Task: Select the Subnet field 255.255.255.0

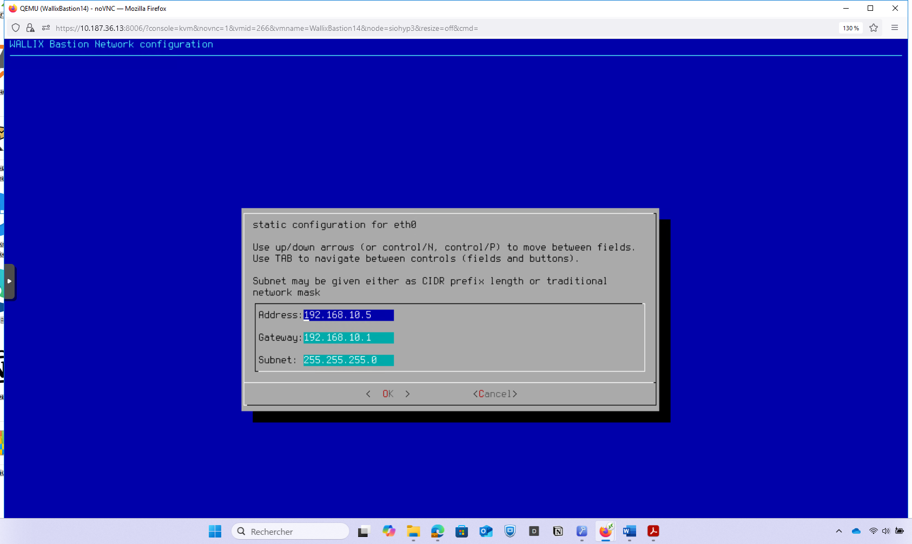Action: (x=348, y=360)
